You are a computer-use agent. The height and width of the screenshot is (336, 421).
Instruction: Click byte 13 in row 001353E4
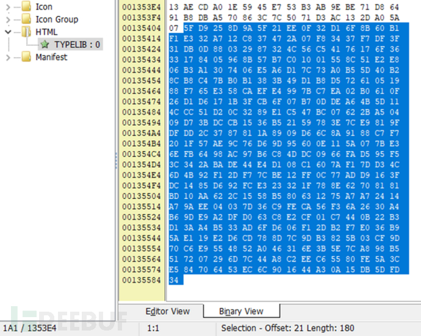174,7
